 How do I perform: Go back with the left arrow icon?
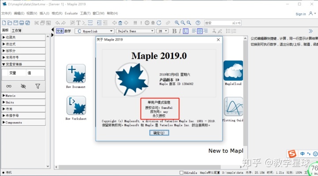tap(114, 22)
